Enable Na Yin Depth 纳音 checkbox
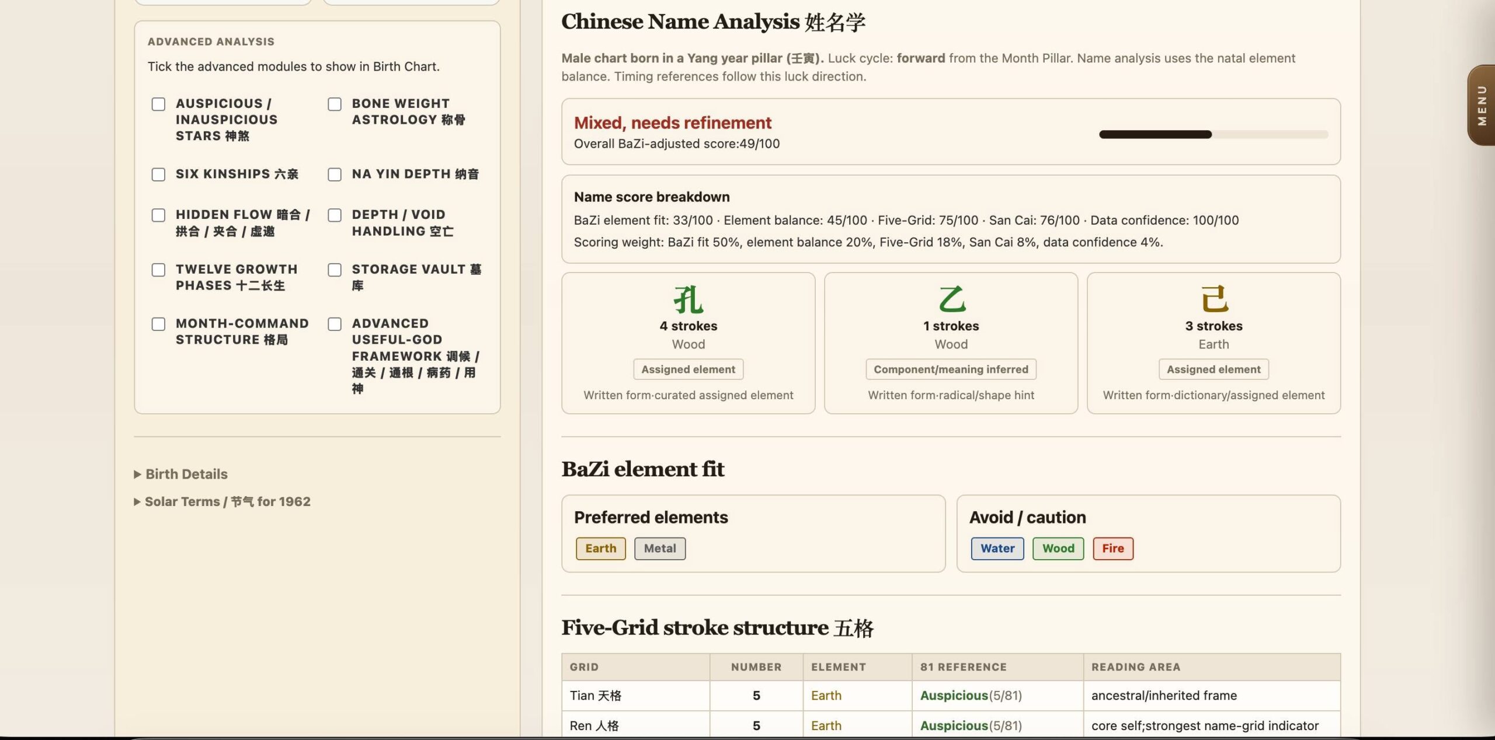 pos(335,174)
